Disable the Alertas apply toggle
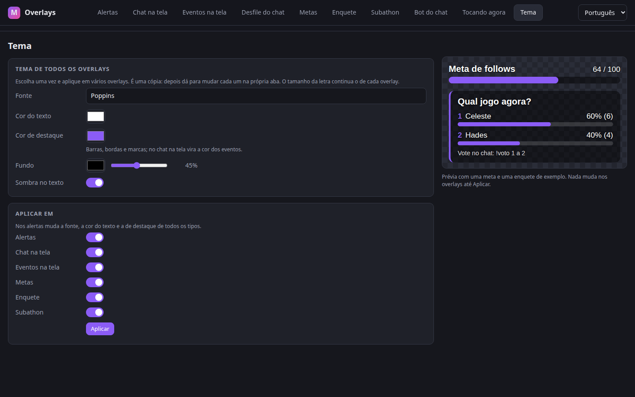This screenshot has width=635, height=397. pos(95,237)
